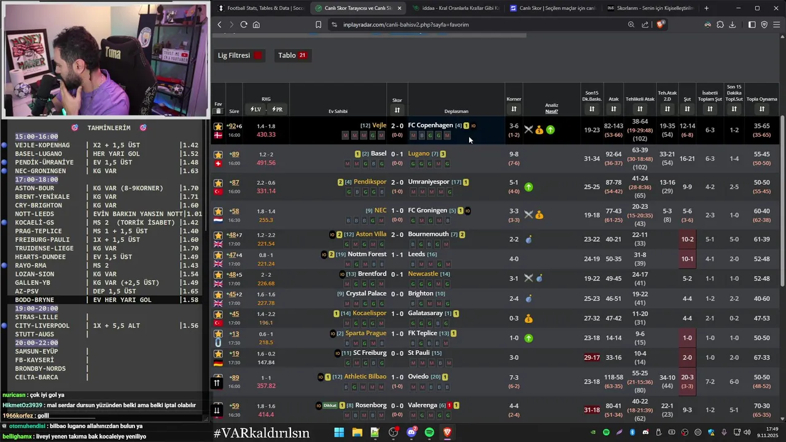Open the Lugano team link
Screen dimensions: 786x442
click(419, 153)
